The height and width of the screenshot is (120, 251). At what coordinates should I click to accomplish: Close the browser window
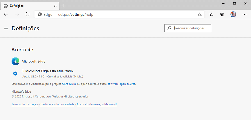(x=245, y=4)
